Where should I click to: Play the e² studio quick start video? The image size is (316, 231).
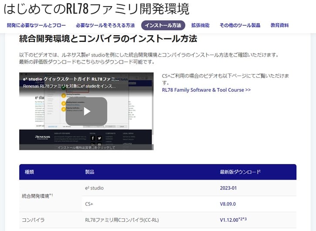86,111
